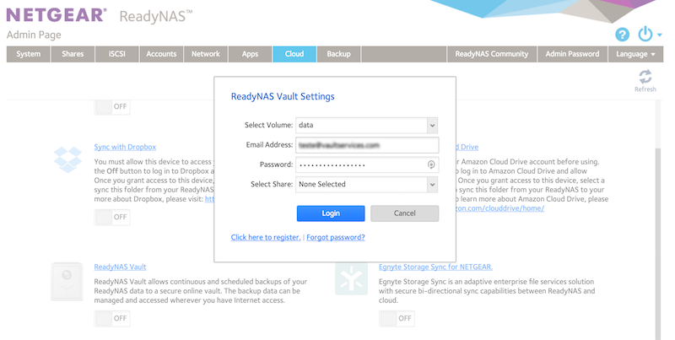Click the password reveal icon in Password field
Screen dimensions: 675x340
point(431,165)
